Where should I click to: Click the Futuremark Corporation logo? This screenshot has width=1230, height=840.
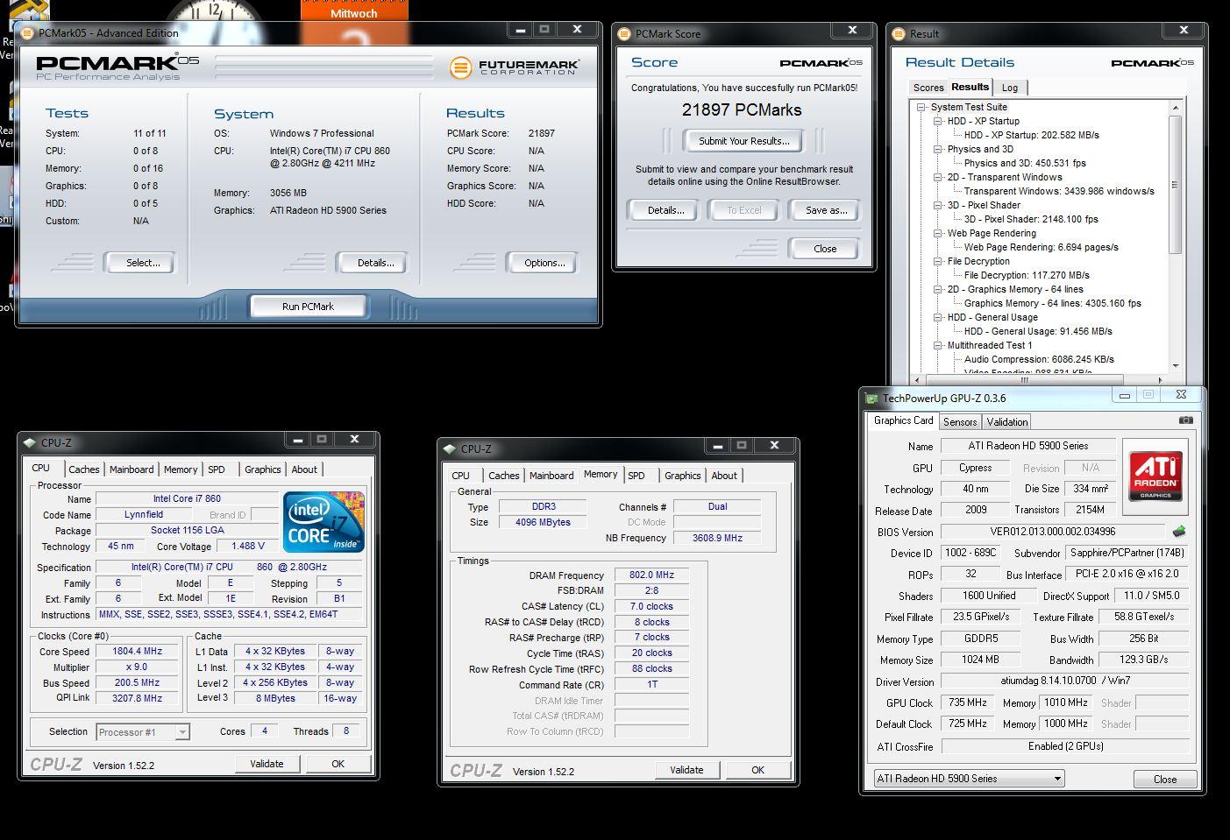click(x=514, y=67)
